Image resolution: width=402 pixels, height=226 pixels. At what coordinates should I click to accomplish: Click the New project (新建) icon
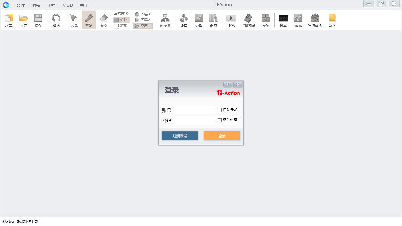click(8, 20)
